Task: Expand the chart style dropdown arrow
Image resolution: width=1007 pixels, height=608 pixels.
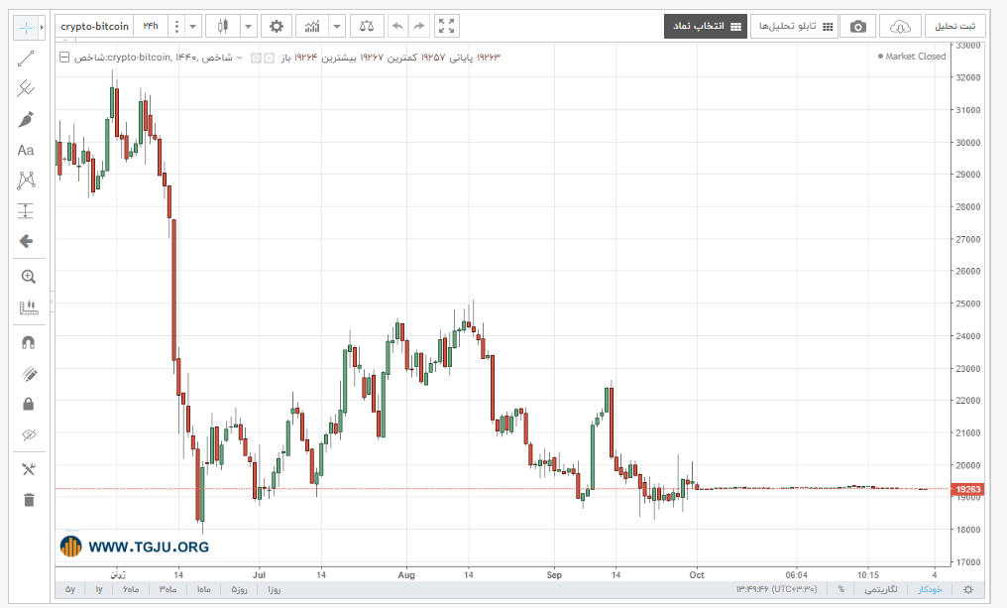Action: (248, 27)
